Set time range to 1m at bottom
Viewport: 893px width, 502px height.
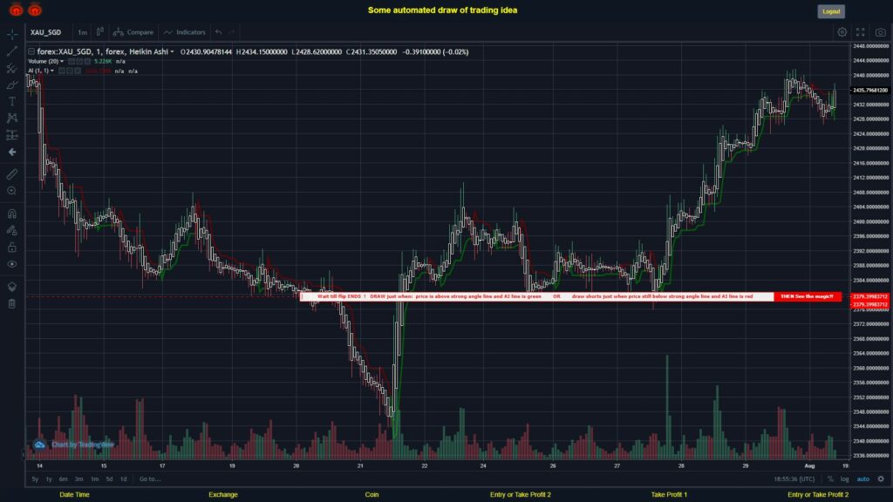(x=94, y=479)
